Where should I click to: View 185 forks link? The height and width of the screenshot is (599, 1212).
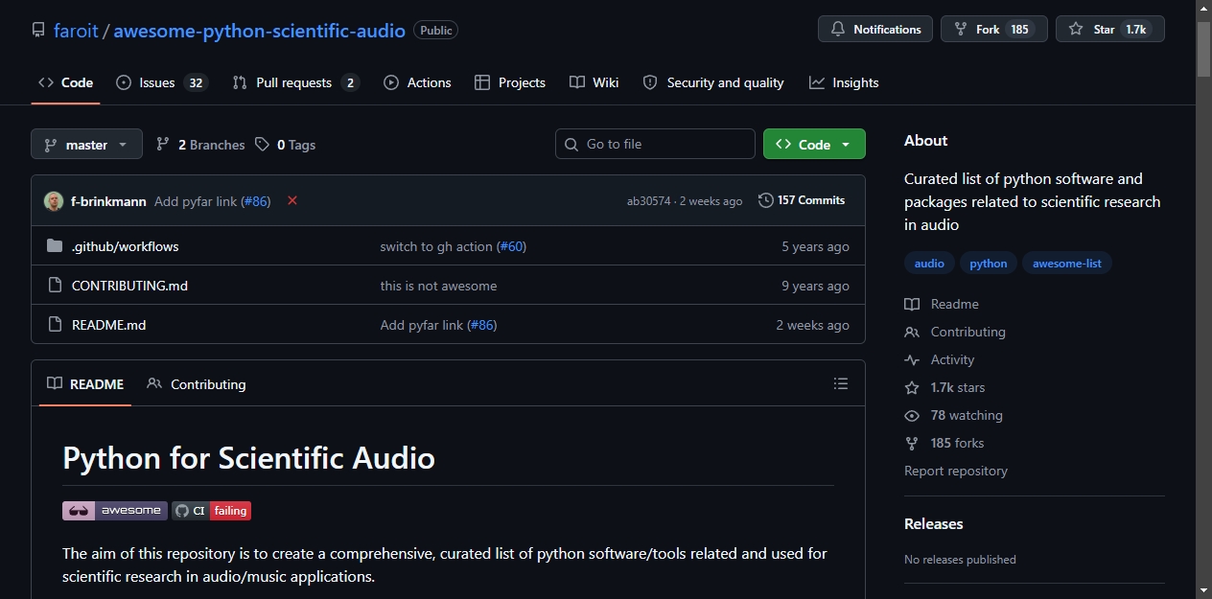click(944, 443)
